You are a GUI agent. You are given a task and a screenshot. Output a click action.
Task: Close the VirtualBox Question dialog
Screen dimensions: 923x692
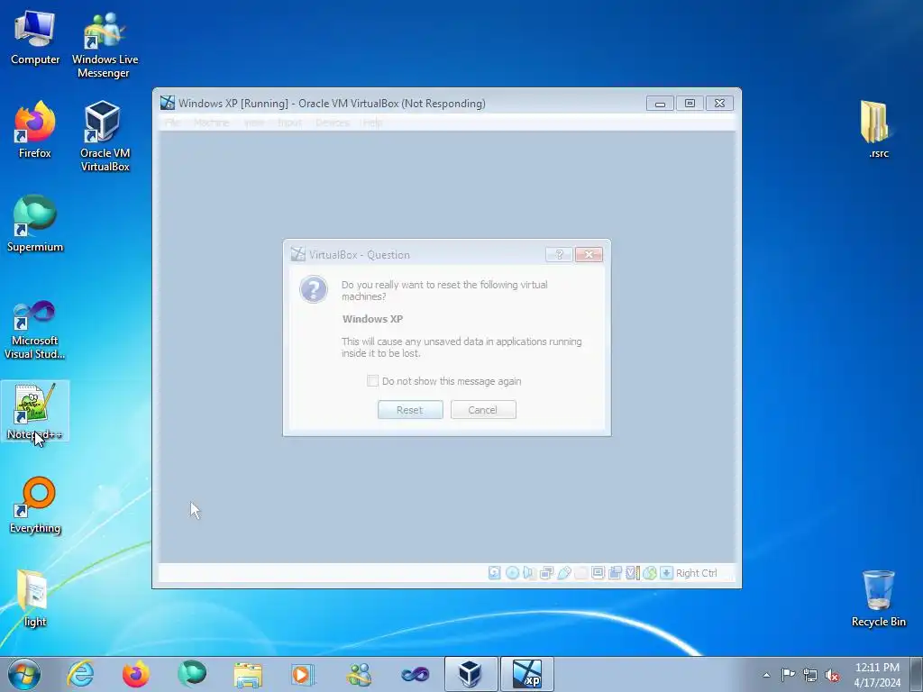(589, 254)
